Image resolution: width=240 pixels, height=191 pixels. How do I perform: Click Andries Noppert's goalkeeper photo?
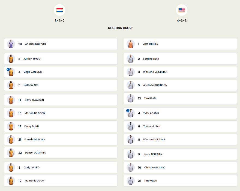pyautogui.click(x=11, y=44)
